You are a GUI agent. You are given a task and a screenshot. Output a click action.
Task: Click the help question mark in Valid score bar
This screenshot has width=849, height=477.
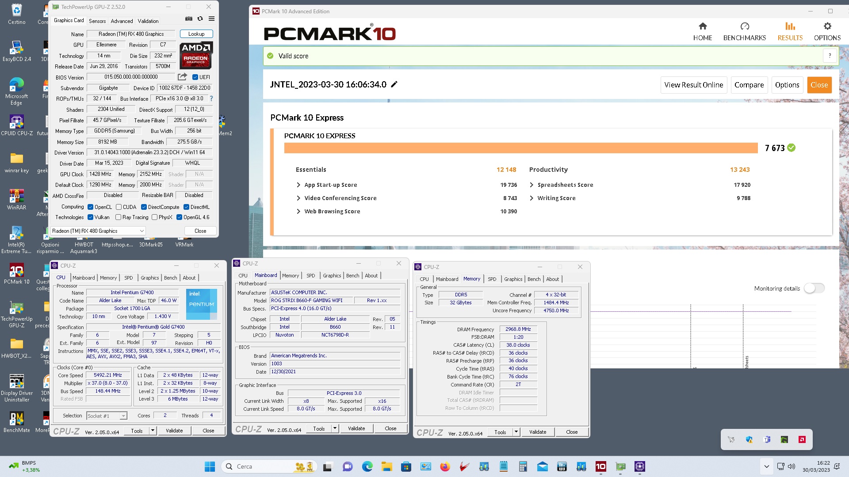click(830, 56)
